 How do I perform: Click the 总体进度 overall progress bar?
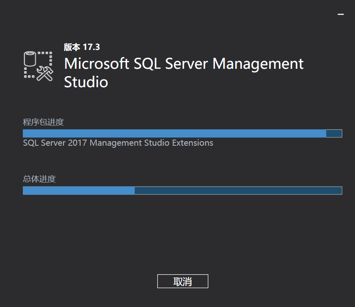(x=183, y=191)
